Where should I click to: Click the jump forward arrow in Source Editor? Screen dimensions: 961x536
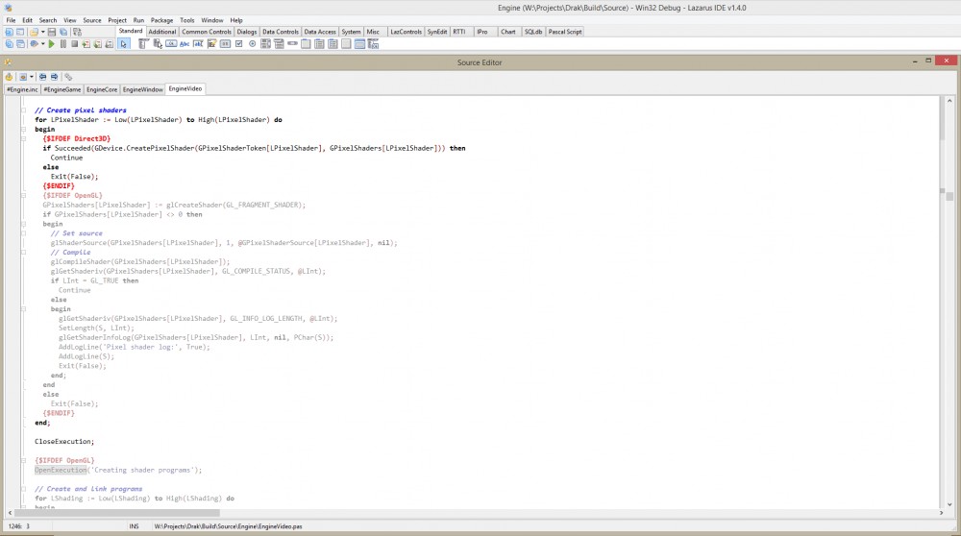click(x=55, y=76)
